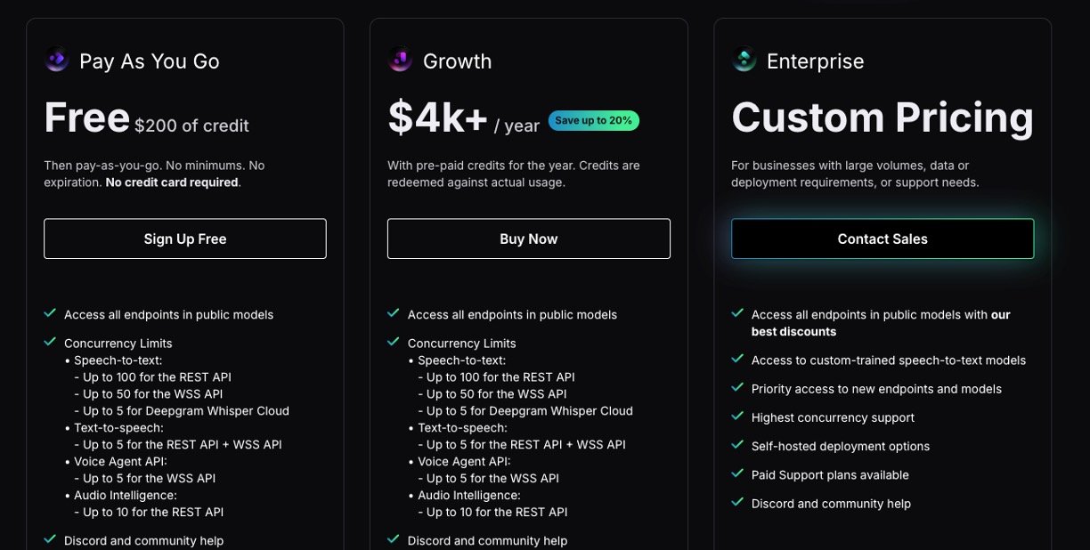The height and width of the screenshot is (550, 1090).
Task: Contact Sales for Enterprise pricing
Action: click(883, 239)
